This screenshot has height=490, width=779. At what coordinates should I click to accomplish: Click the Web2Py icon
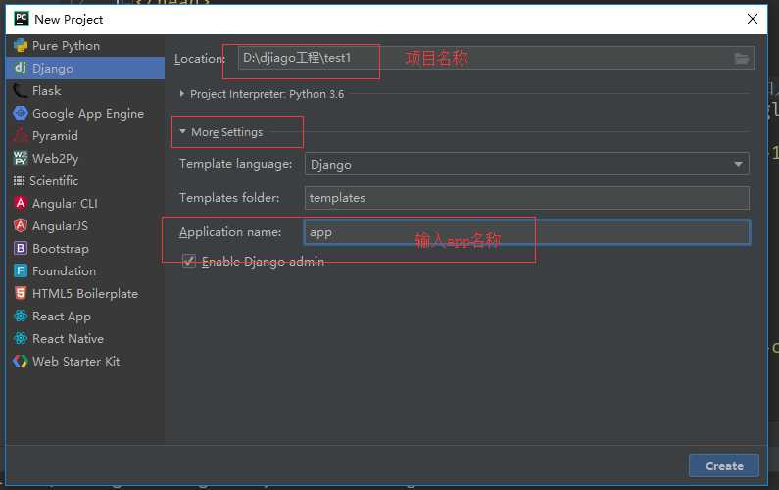pyautogui.click(x=21, y=158)
